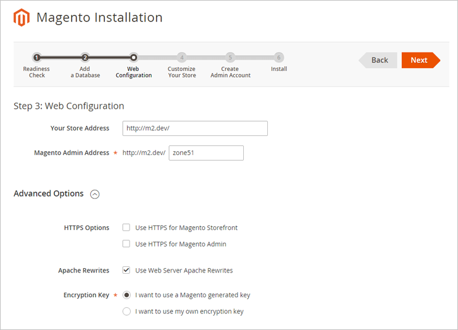
Task: Focus the Magento Admin Address field
Action: [206, 153]
